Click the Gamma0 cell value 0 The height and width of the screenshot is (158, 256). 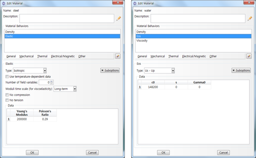pos(199,87)
